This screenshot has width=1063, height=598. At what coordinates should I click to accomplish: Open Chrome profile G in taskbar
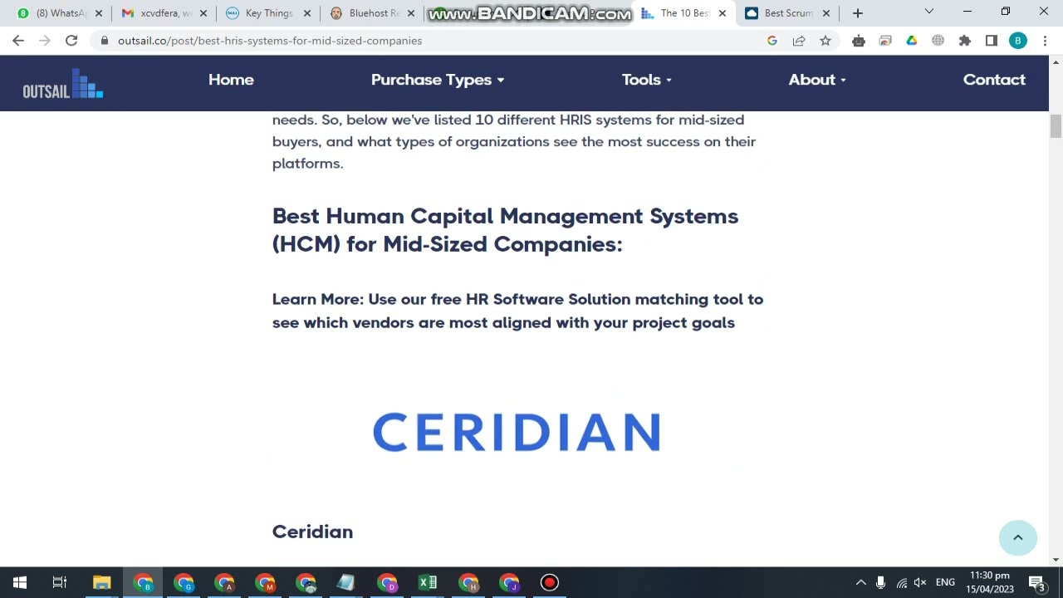point(184,582)
